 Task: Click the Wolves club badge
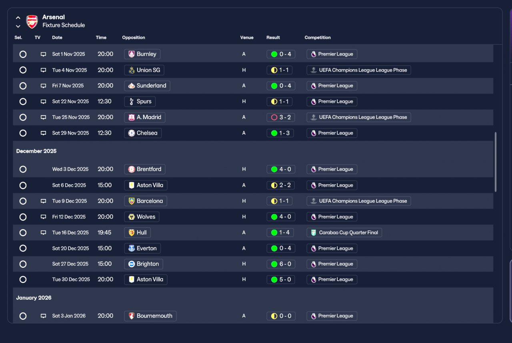click(132, 217)
